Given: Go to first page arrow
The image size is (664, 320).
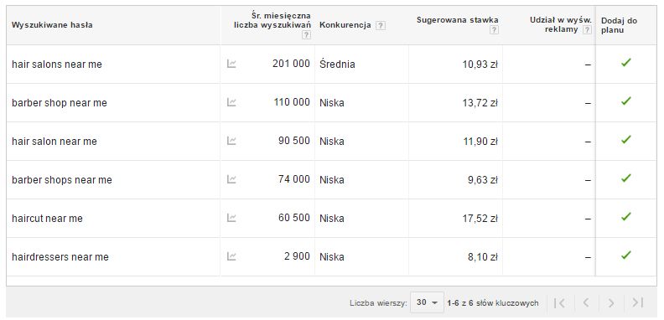Looking at the screenshot, I should [559, 302].
